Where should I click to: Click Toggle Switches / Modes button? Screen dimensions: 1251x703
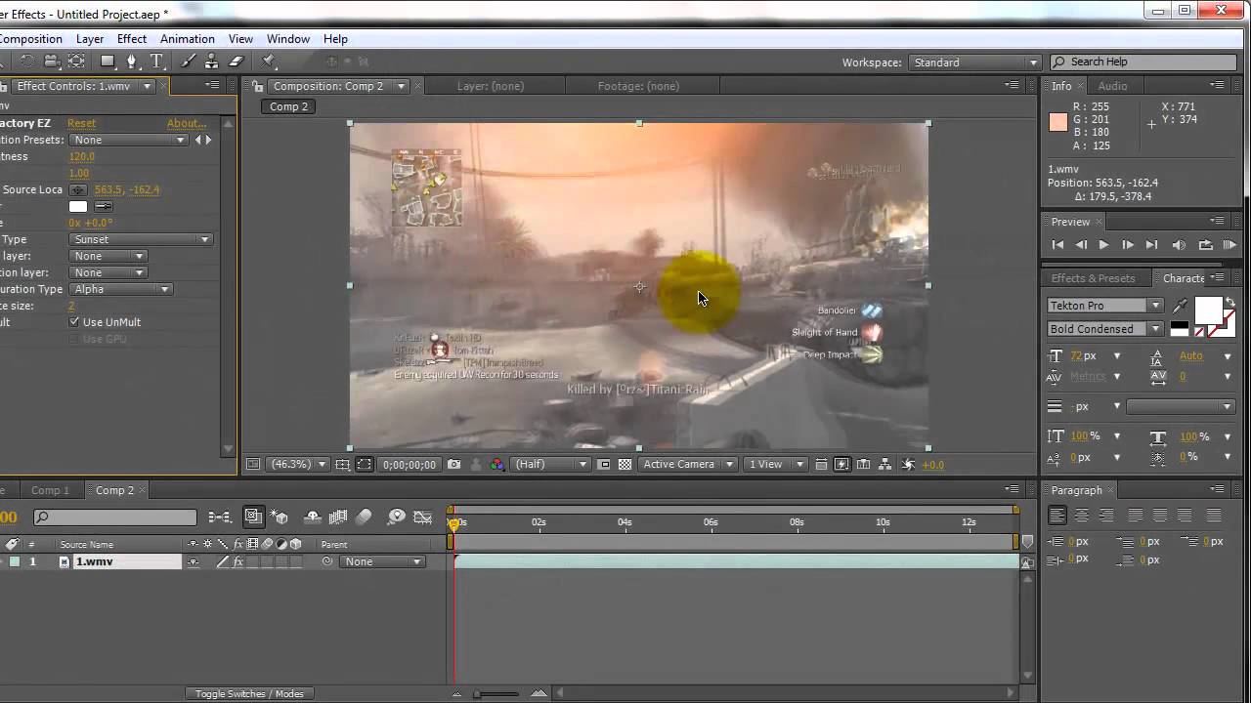click(249, 694)
